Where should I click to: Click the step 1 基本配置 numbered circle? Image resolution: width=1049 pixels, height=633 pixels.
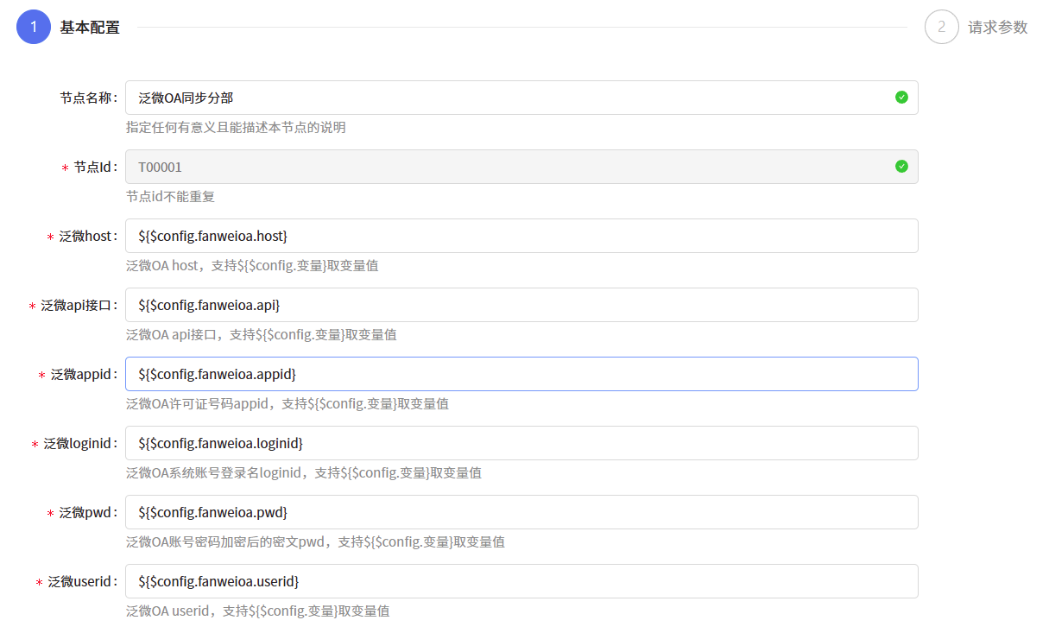[x=33, y=27]
